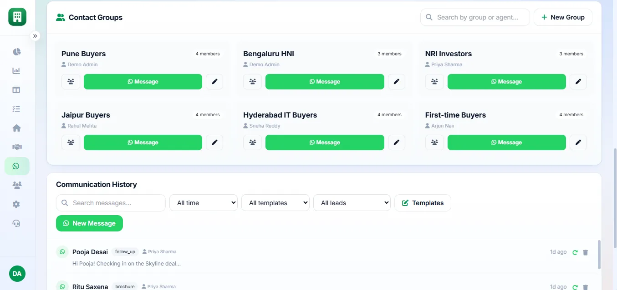View members of Hyderabad IT Buyers group
Viewport: 617px width, 290px height.
pos(252,143)
